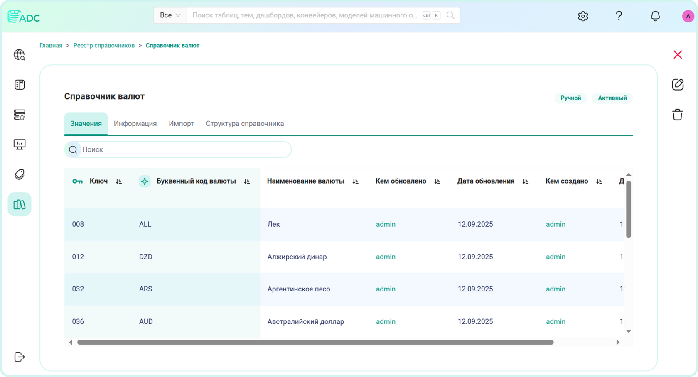
Task: Click Справочник валют breadcrumb
Action: pyautogui.click(x=172, y=46)
